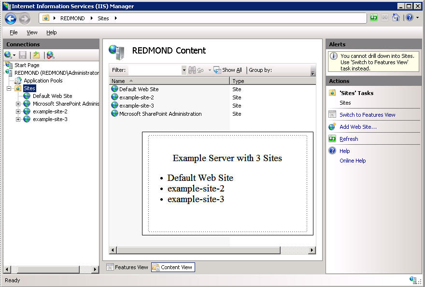The height and width of the screenshot is (287, 425).
Task: Click the Create New Connection globe icon
Action: [8, 55]
